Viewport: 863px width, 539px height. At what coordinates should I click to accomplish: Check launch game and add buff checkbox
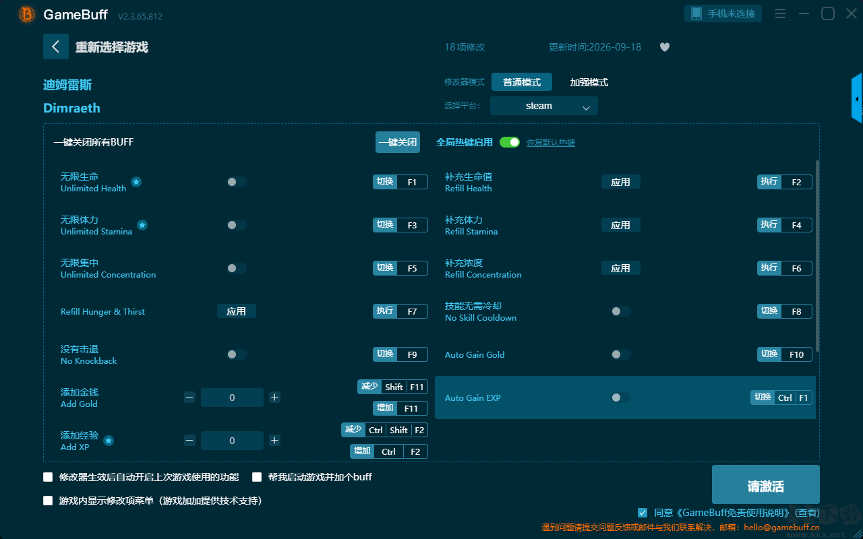pos(257,477)
